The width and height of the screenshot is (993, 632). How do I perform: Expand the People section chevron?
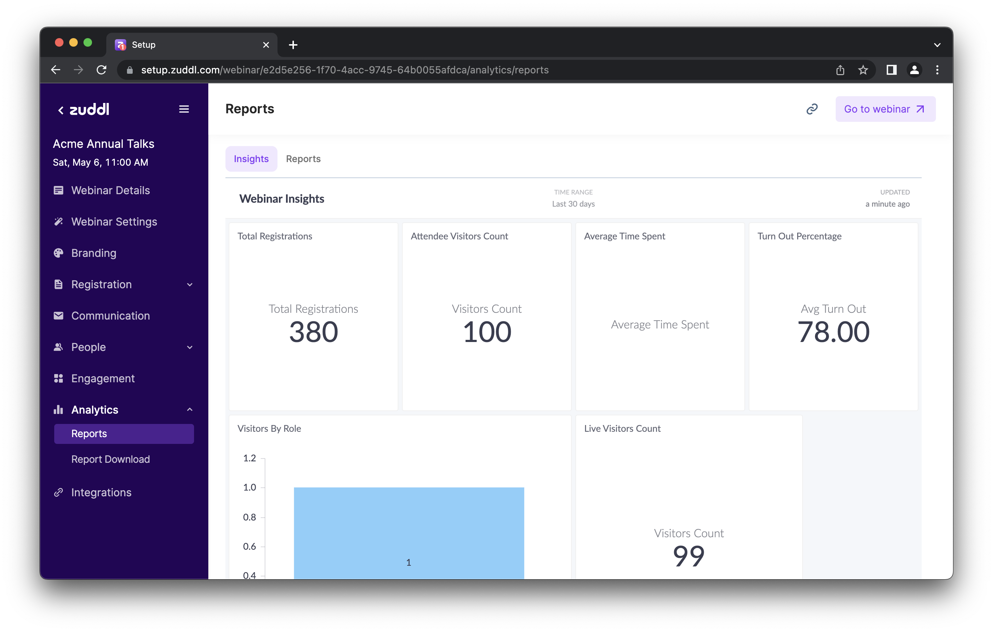tap(190, 347)
